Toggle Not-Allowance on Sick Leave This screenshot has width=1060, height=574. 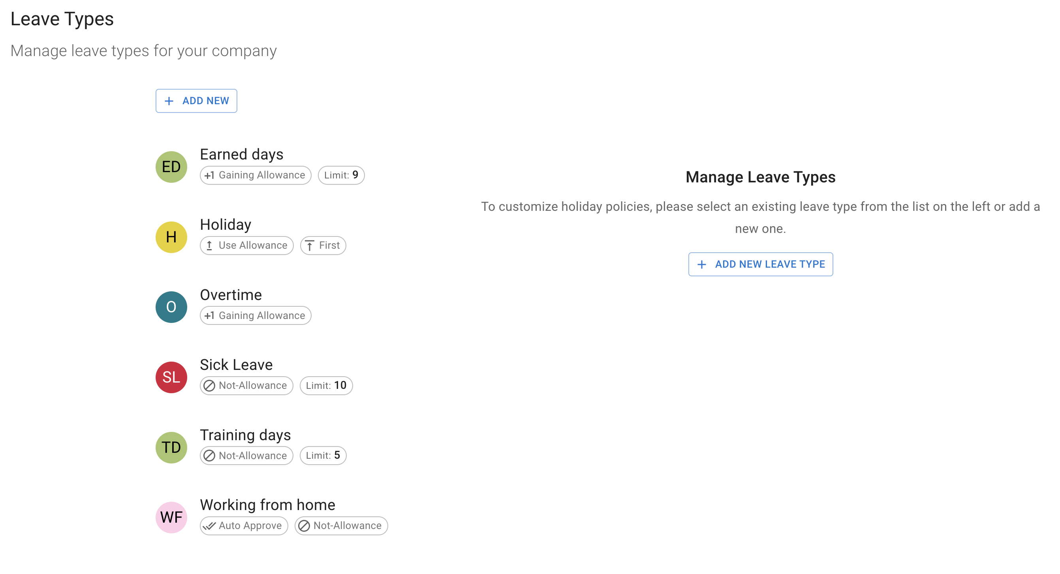point(246,385)
